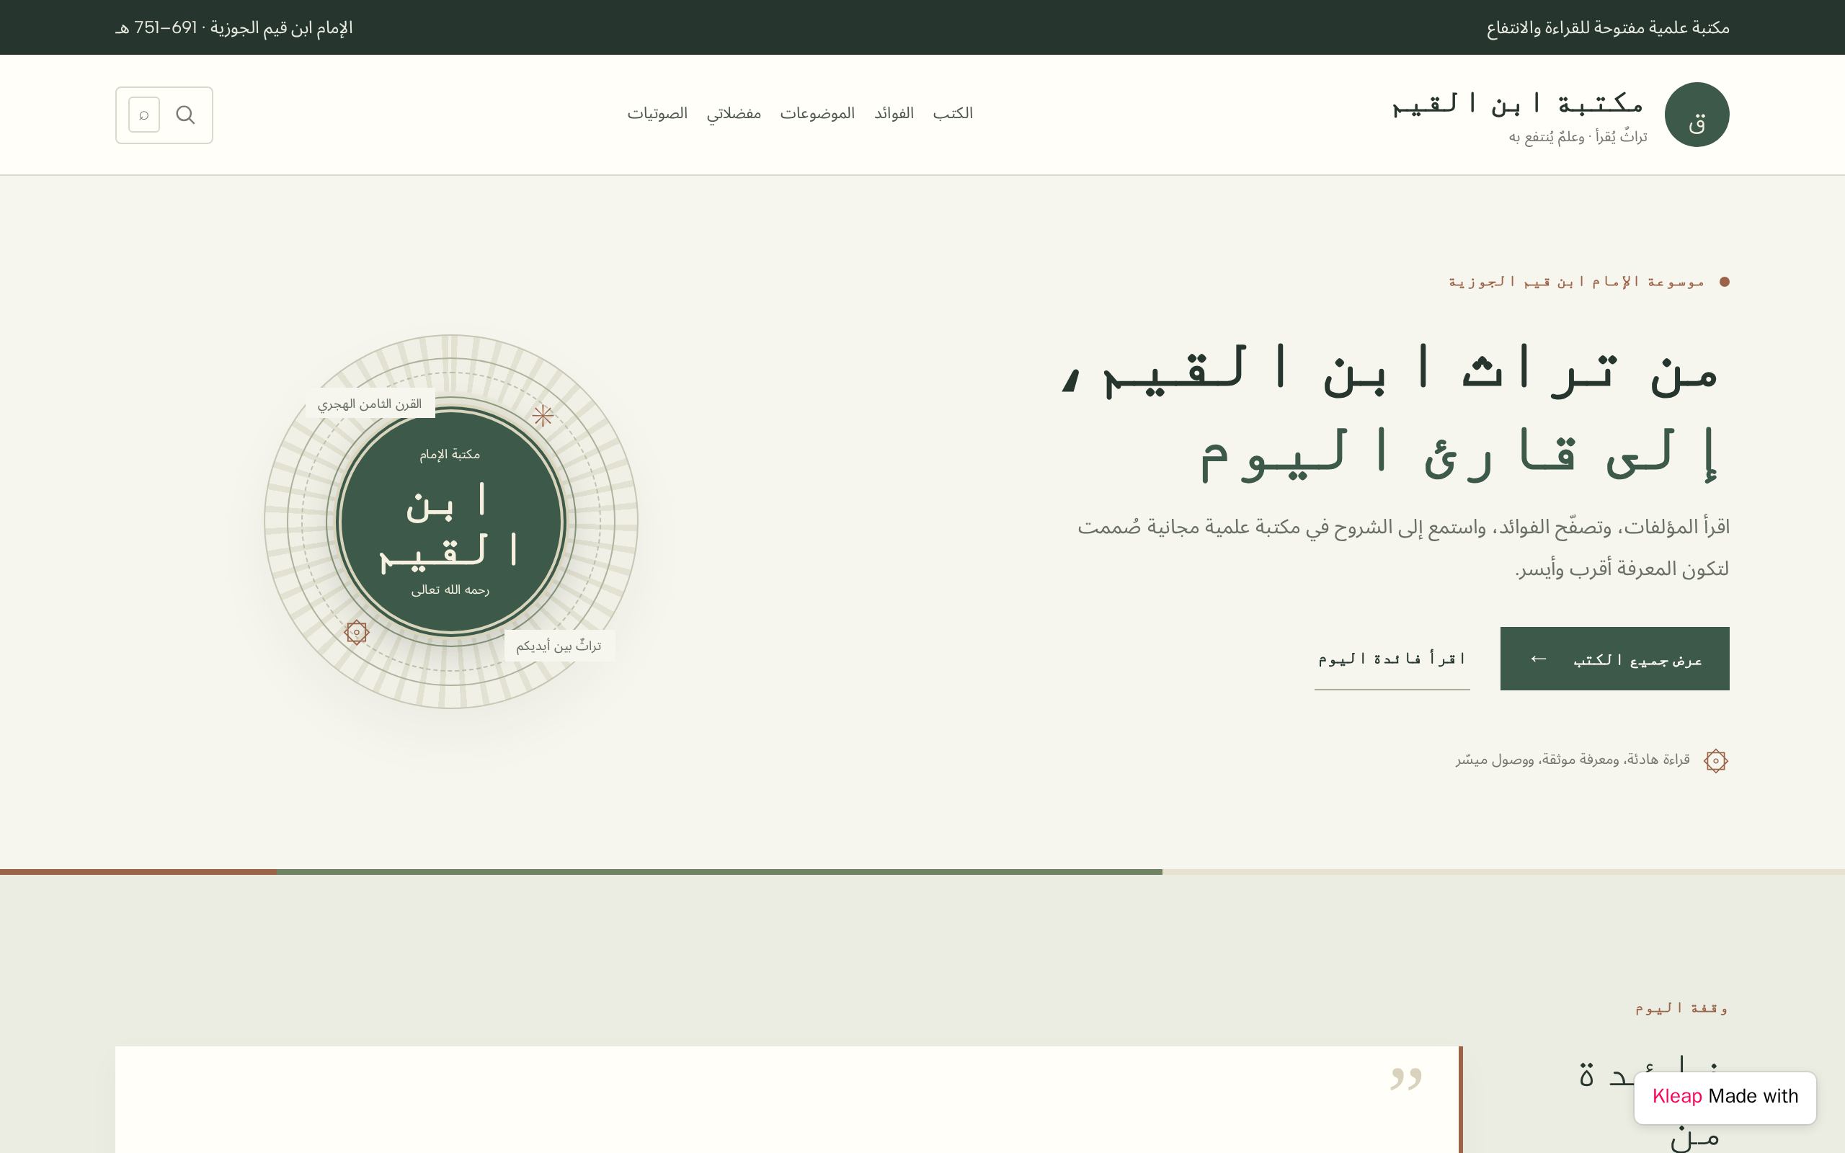Open the الفوائد menu item
Screen dimensions: 1845x1153
[x=894, y=114]
